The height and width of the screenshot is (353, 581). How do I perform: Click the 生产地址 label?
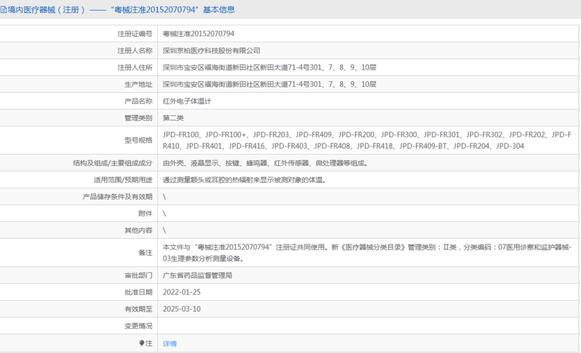[x=138, y=85]
